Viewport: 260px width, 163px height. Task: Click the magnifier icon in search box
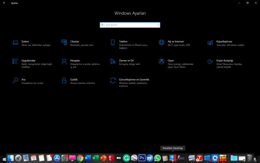click(x=157, y=25)
